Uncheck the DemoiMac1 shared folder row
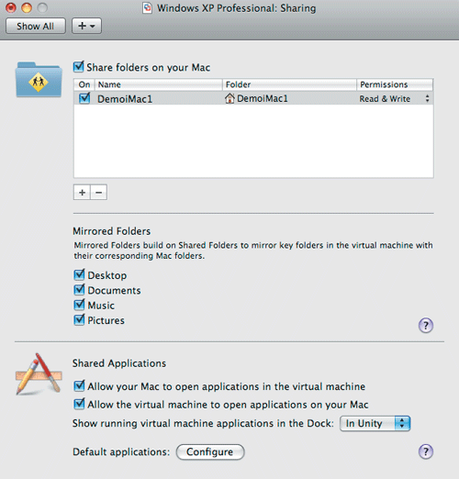The width and height of the screenshot is (459, 479). click(84, 98)
